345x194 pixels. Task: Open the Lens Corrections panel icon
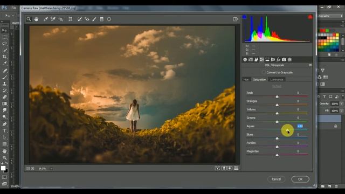coord(273,60)
